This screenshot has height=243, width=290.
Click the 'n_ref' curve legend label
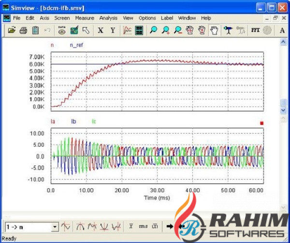pos(76,45)
